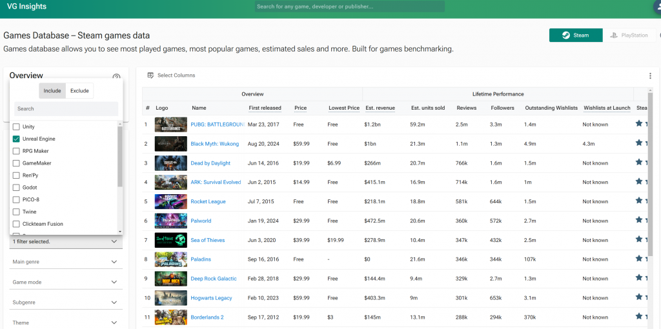The width and height of the screenshot is (661, 329).
Task: Expand the Theme filter
Action: tap(66, 323)
